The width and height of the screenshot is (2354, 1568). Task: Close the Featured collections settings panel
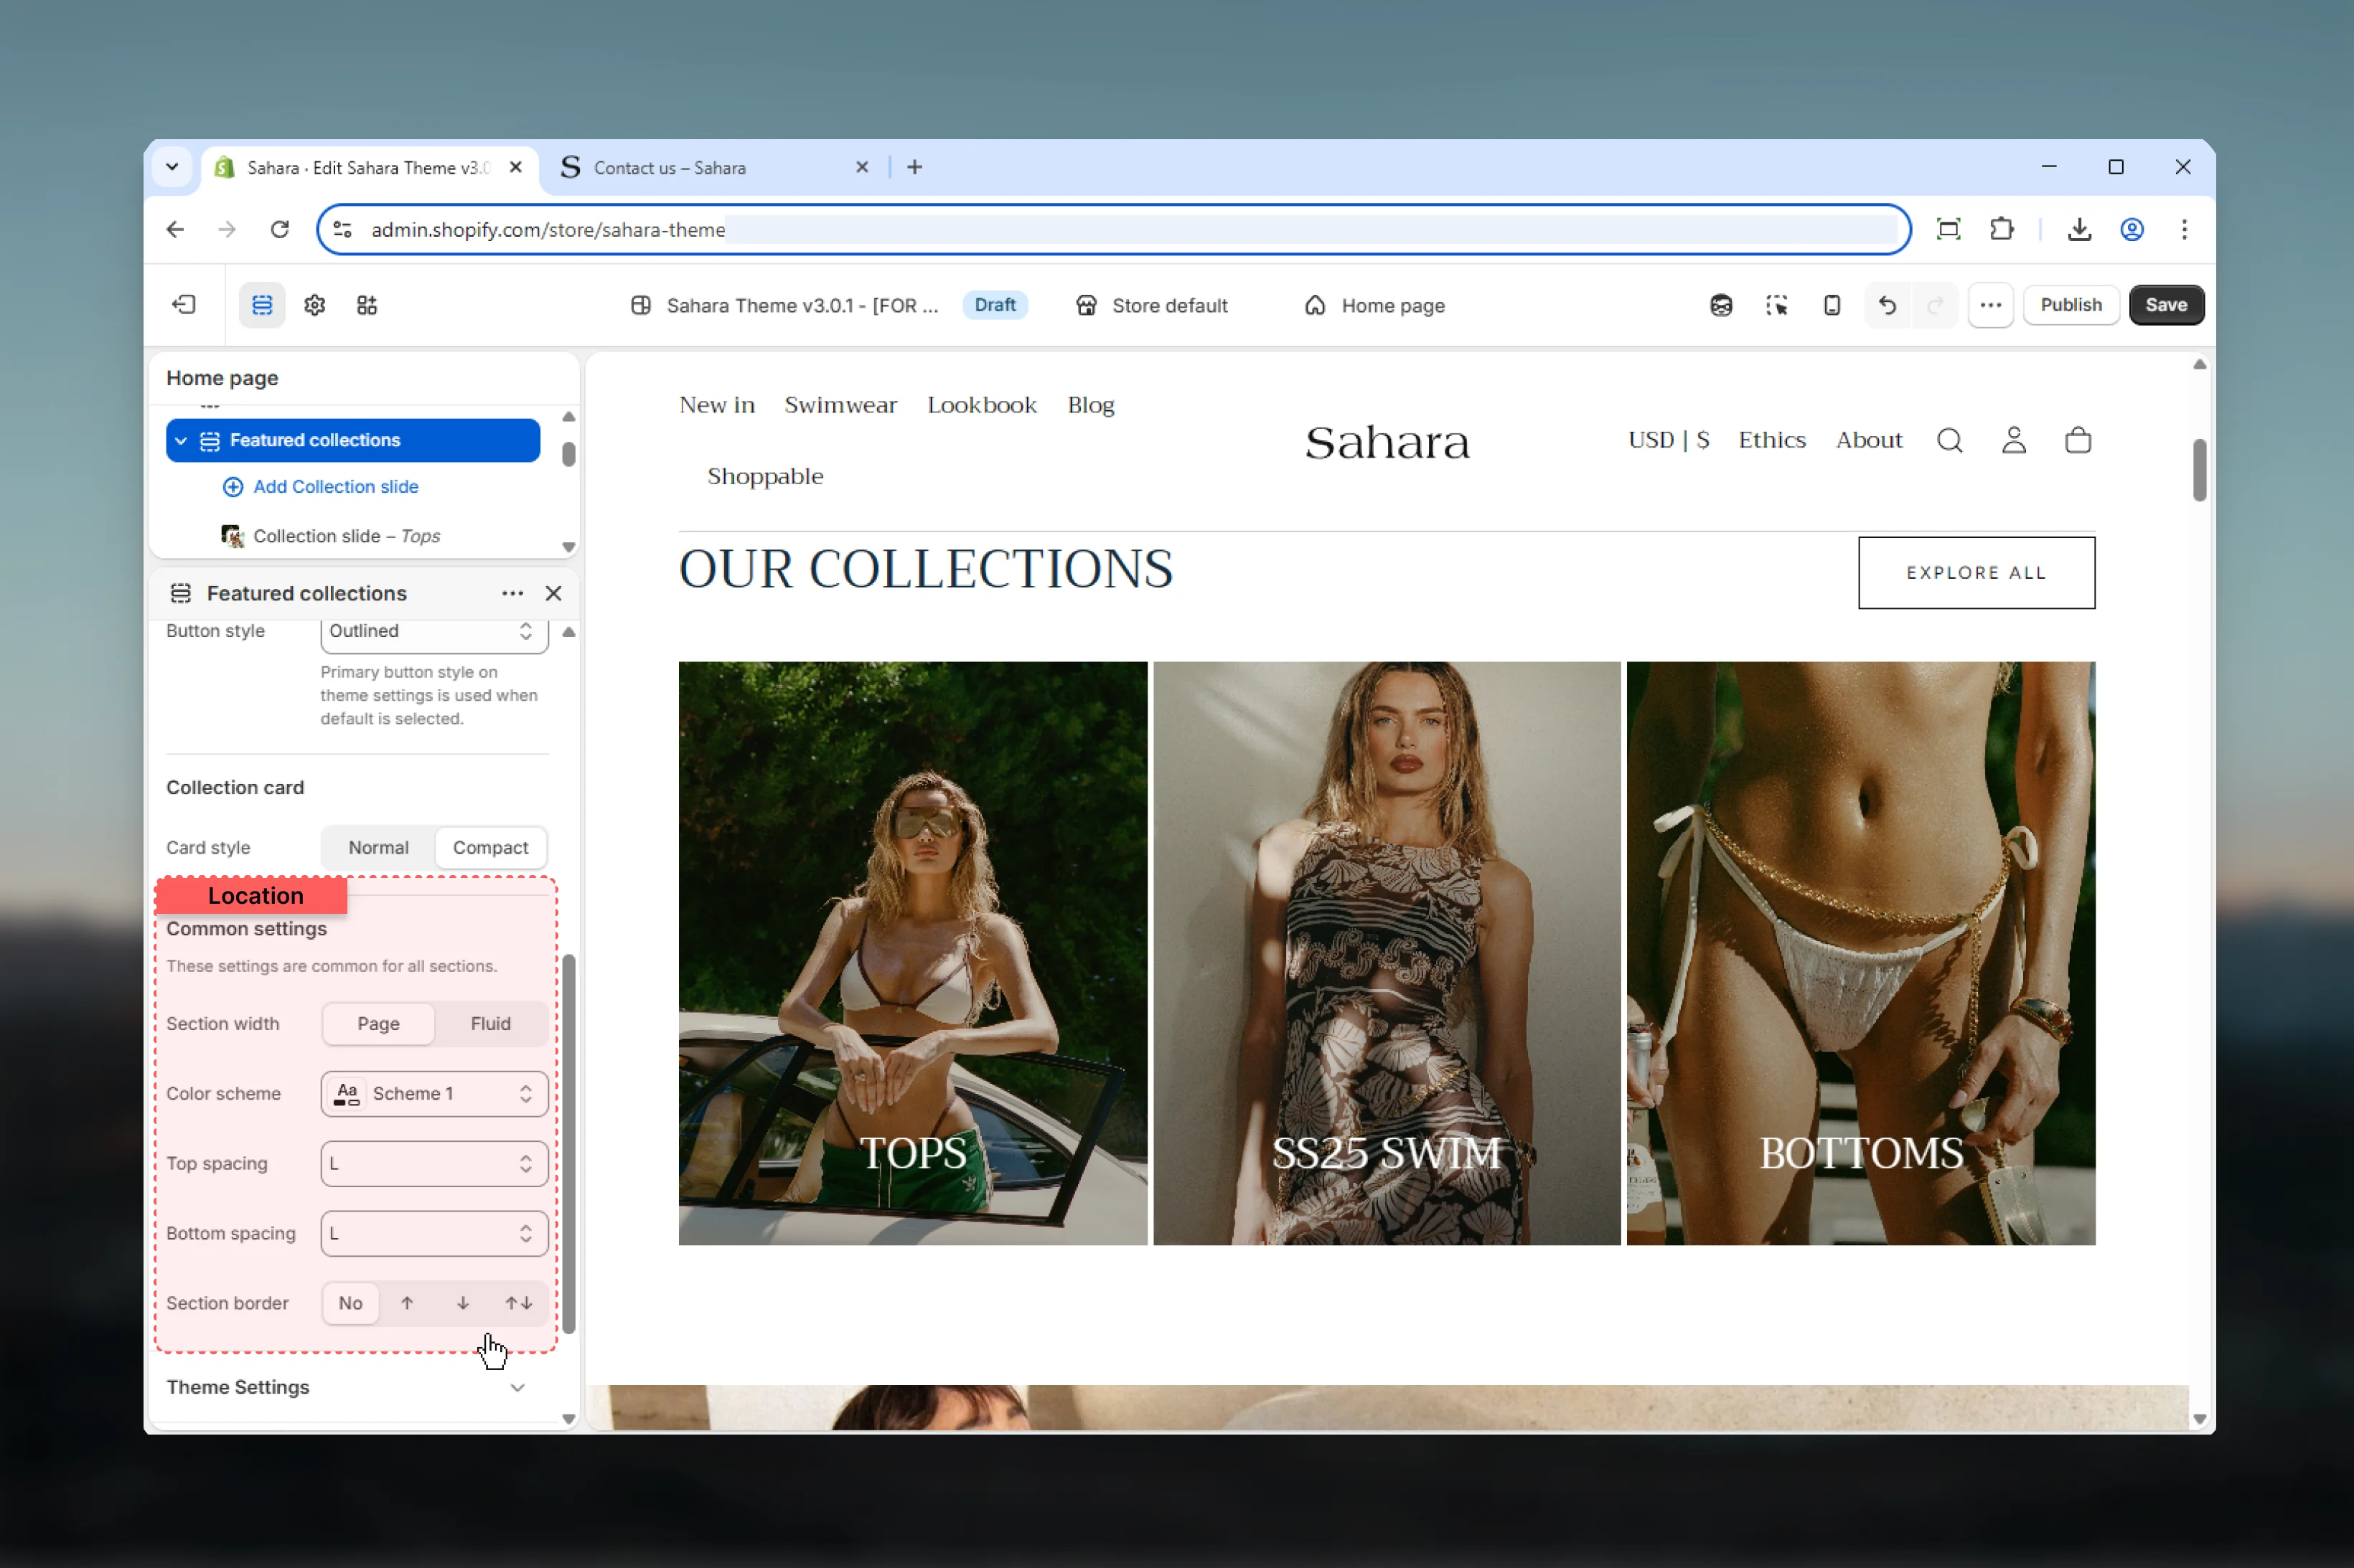(x=553, y=593)
